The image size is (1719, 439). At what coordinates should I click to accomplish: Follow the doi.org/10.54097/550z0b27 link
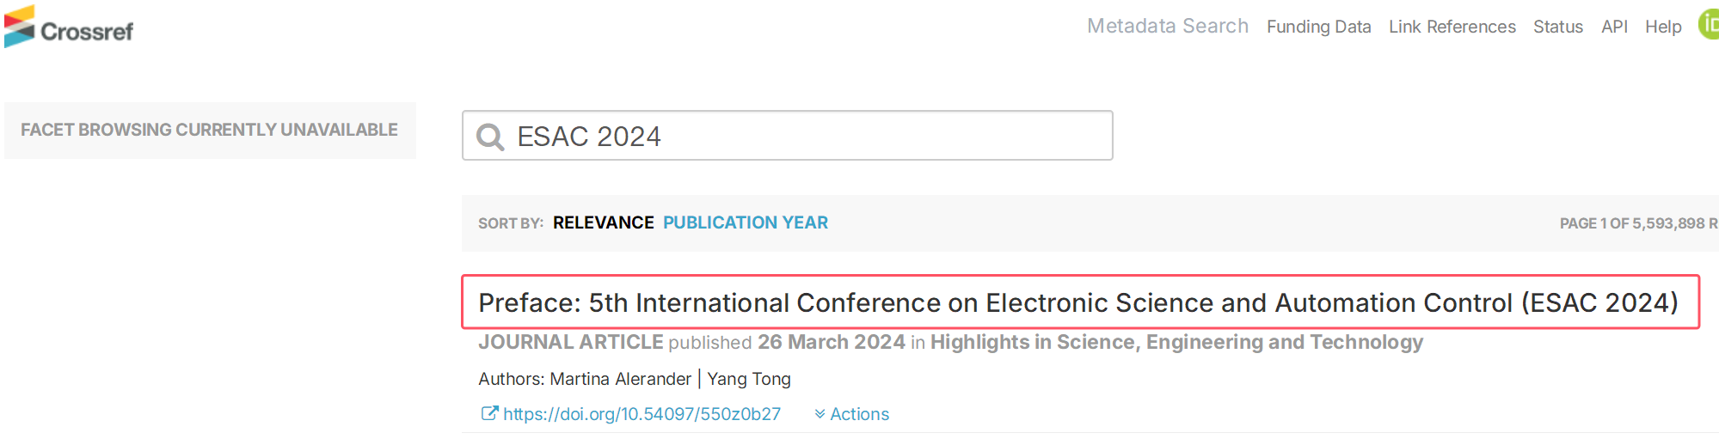642,414
